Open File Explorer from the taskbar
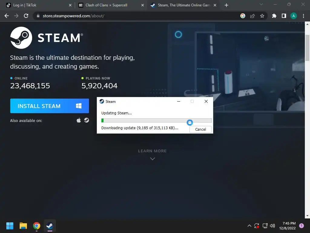Viewport: 310px width, 233px height. (x=23, y=226)
